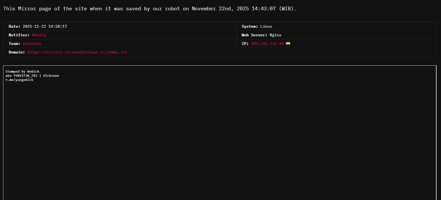
Task: Click the 'Web Server:' label
Action: (x=254, y=35)
